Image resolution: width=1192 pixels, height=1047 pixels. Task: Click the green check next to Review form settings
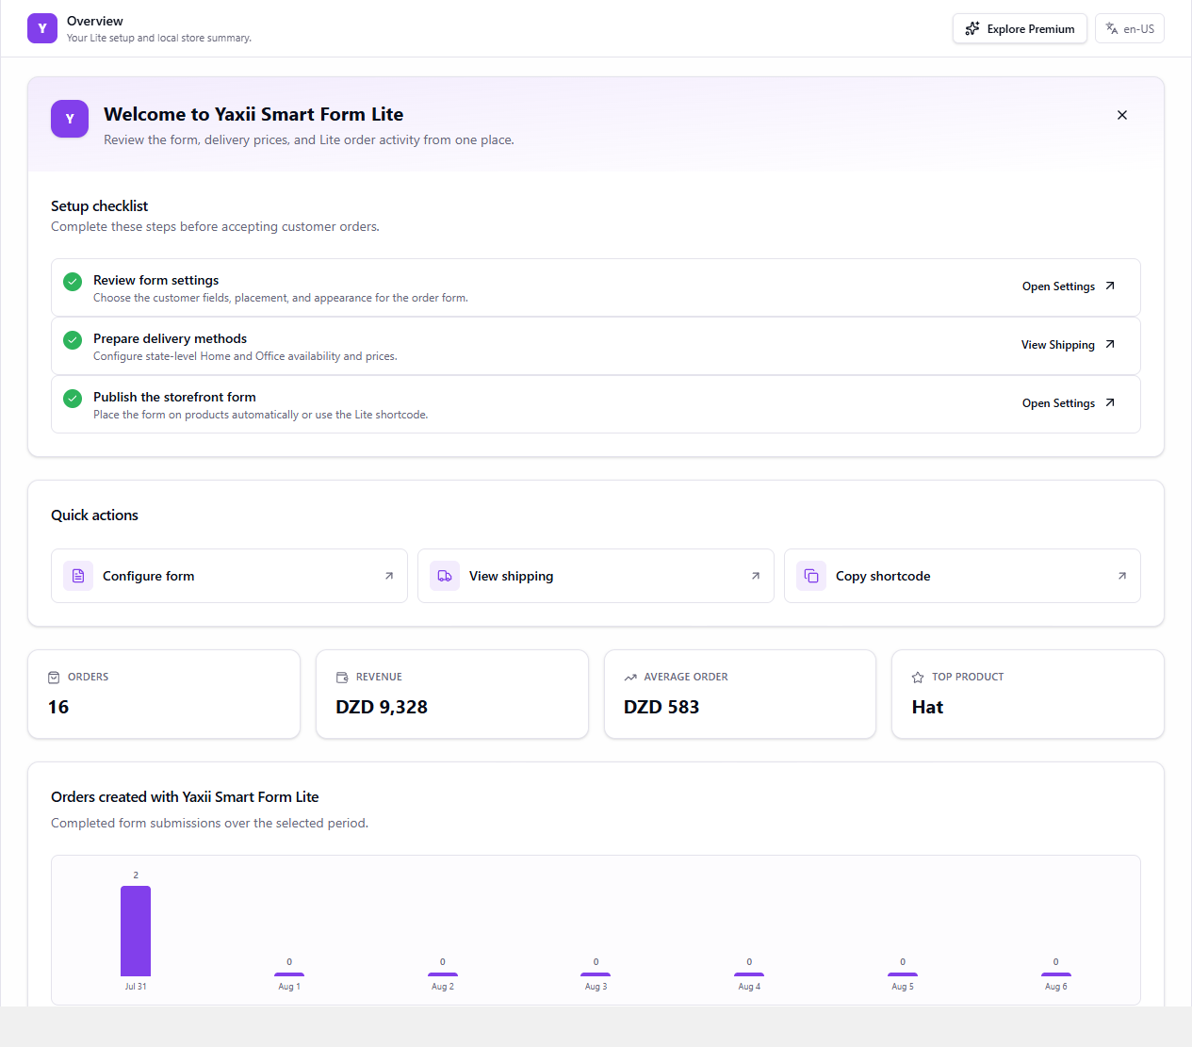[x=73, y=282]
